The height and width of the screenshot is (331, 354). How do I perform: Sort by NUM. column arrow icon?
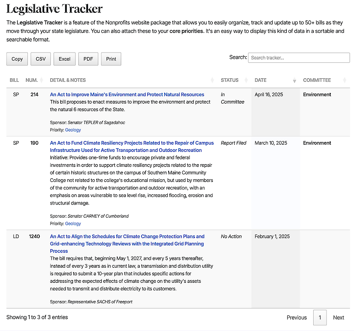coord(41,80)
